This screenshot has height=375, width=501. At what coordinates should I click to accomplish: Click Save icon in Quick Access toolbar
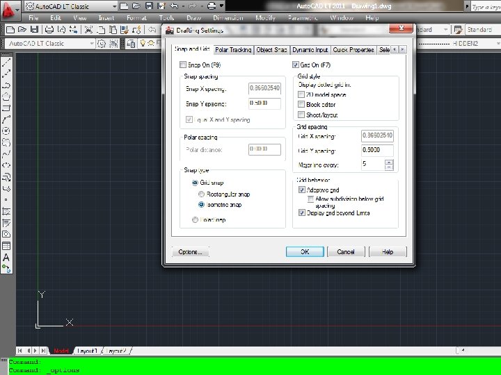point(149,6)
